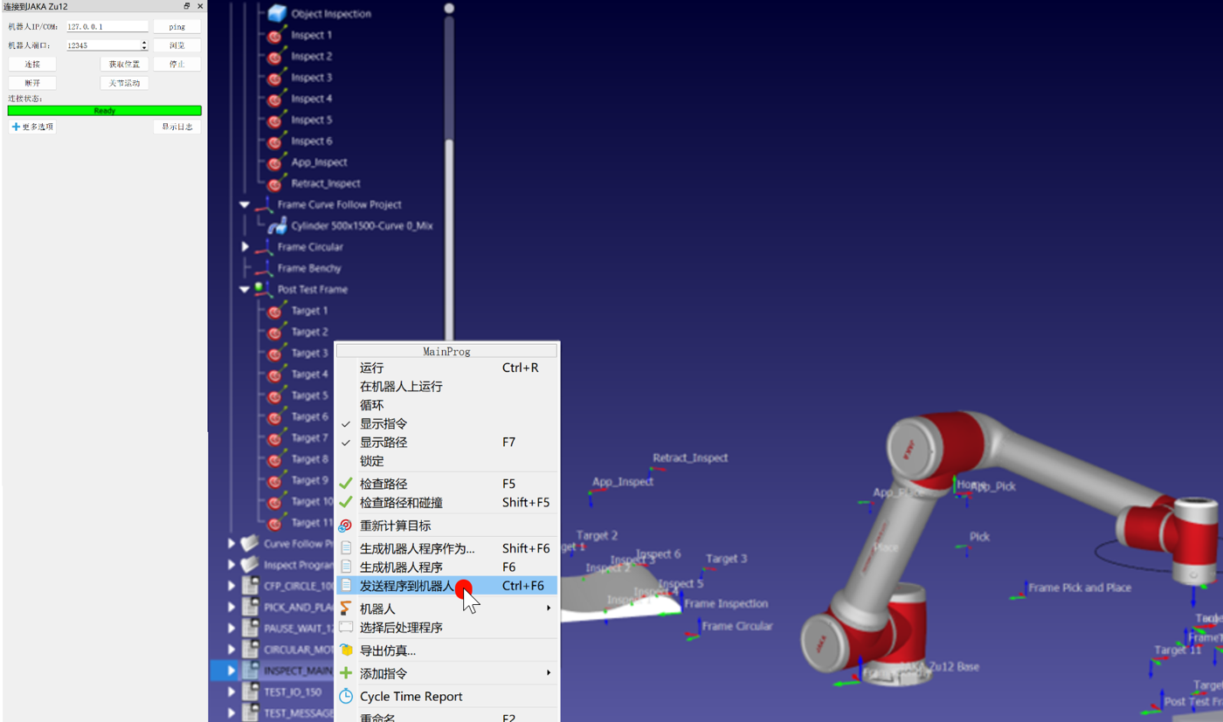Click the green Ready connection status bar
The width and height of the screenshot is (1223, 722).
click(x=104, y=111)
